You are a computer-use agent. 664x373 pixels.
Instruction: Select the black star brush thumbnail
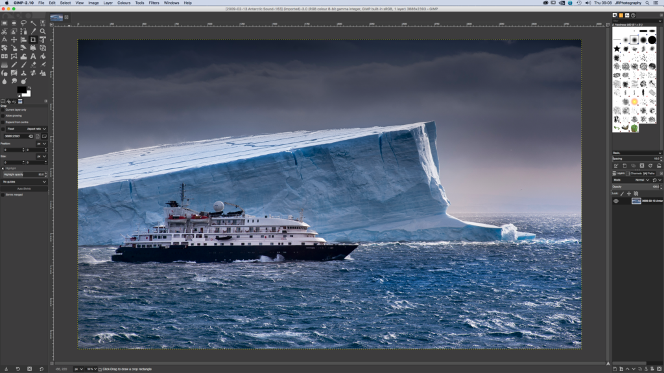[617, 49]
